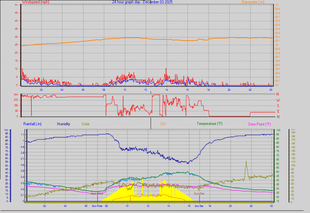The width and height of the screenshot is (310, 213).
Task: Click the Solar legend label
Action: [x=86, y=124]
